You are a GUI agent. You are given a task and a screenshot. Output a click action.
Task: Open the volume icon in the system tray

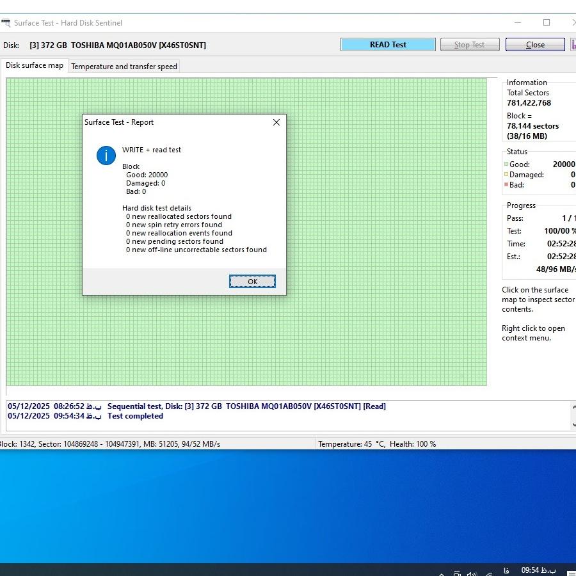[x=472, y=573]
